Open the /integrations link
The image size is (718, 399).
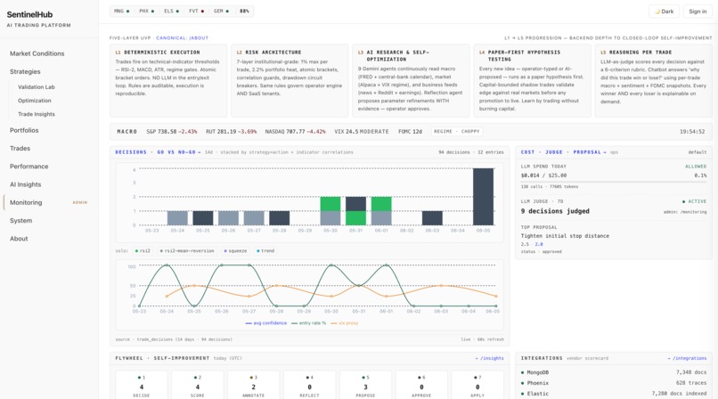[x=687, y=358]
